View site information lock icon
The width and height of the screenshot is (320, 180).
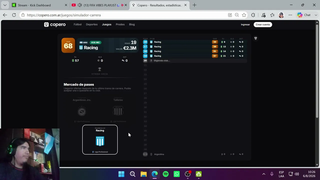(x=23, y=15)
